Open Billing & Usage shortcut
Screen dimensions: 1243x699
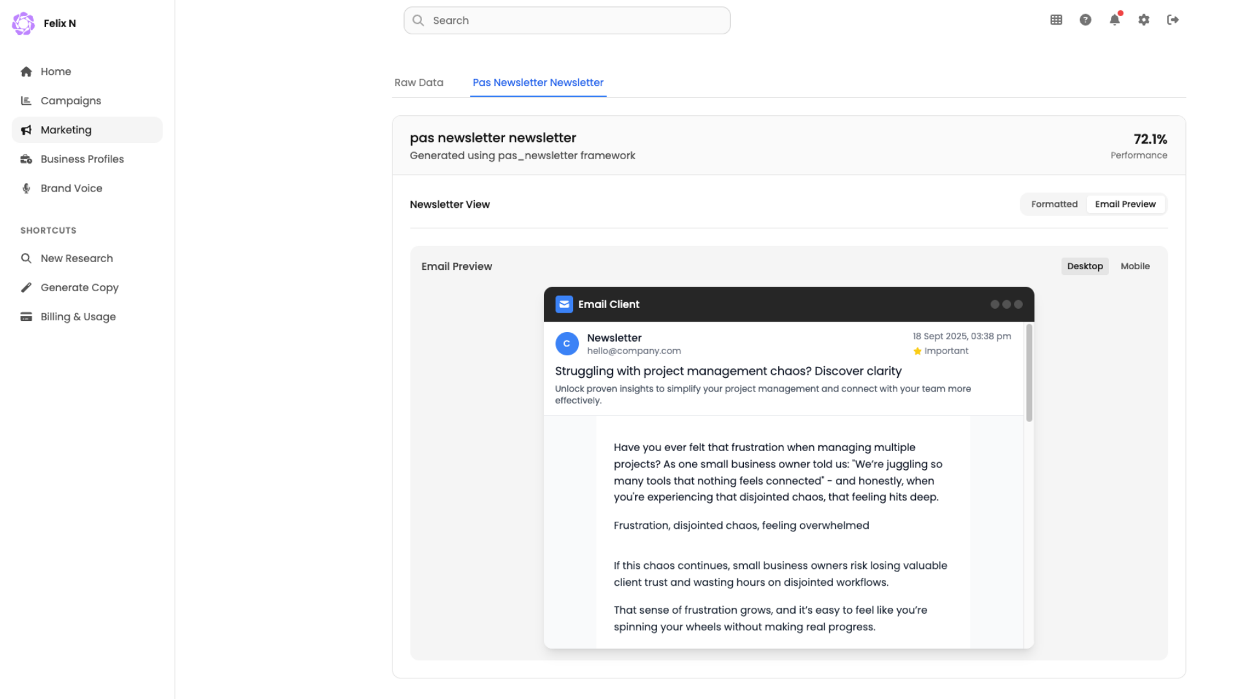click(x=78, y=316)
